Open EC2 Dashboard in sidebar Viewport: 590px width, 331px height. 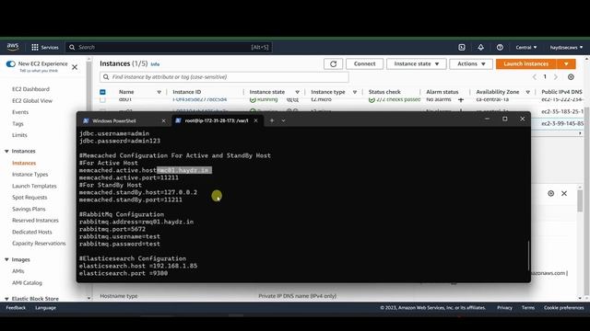pos(30,89)
